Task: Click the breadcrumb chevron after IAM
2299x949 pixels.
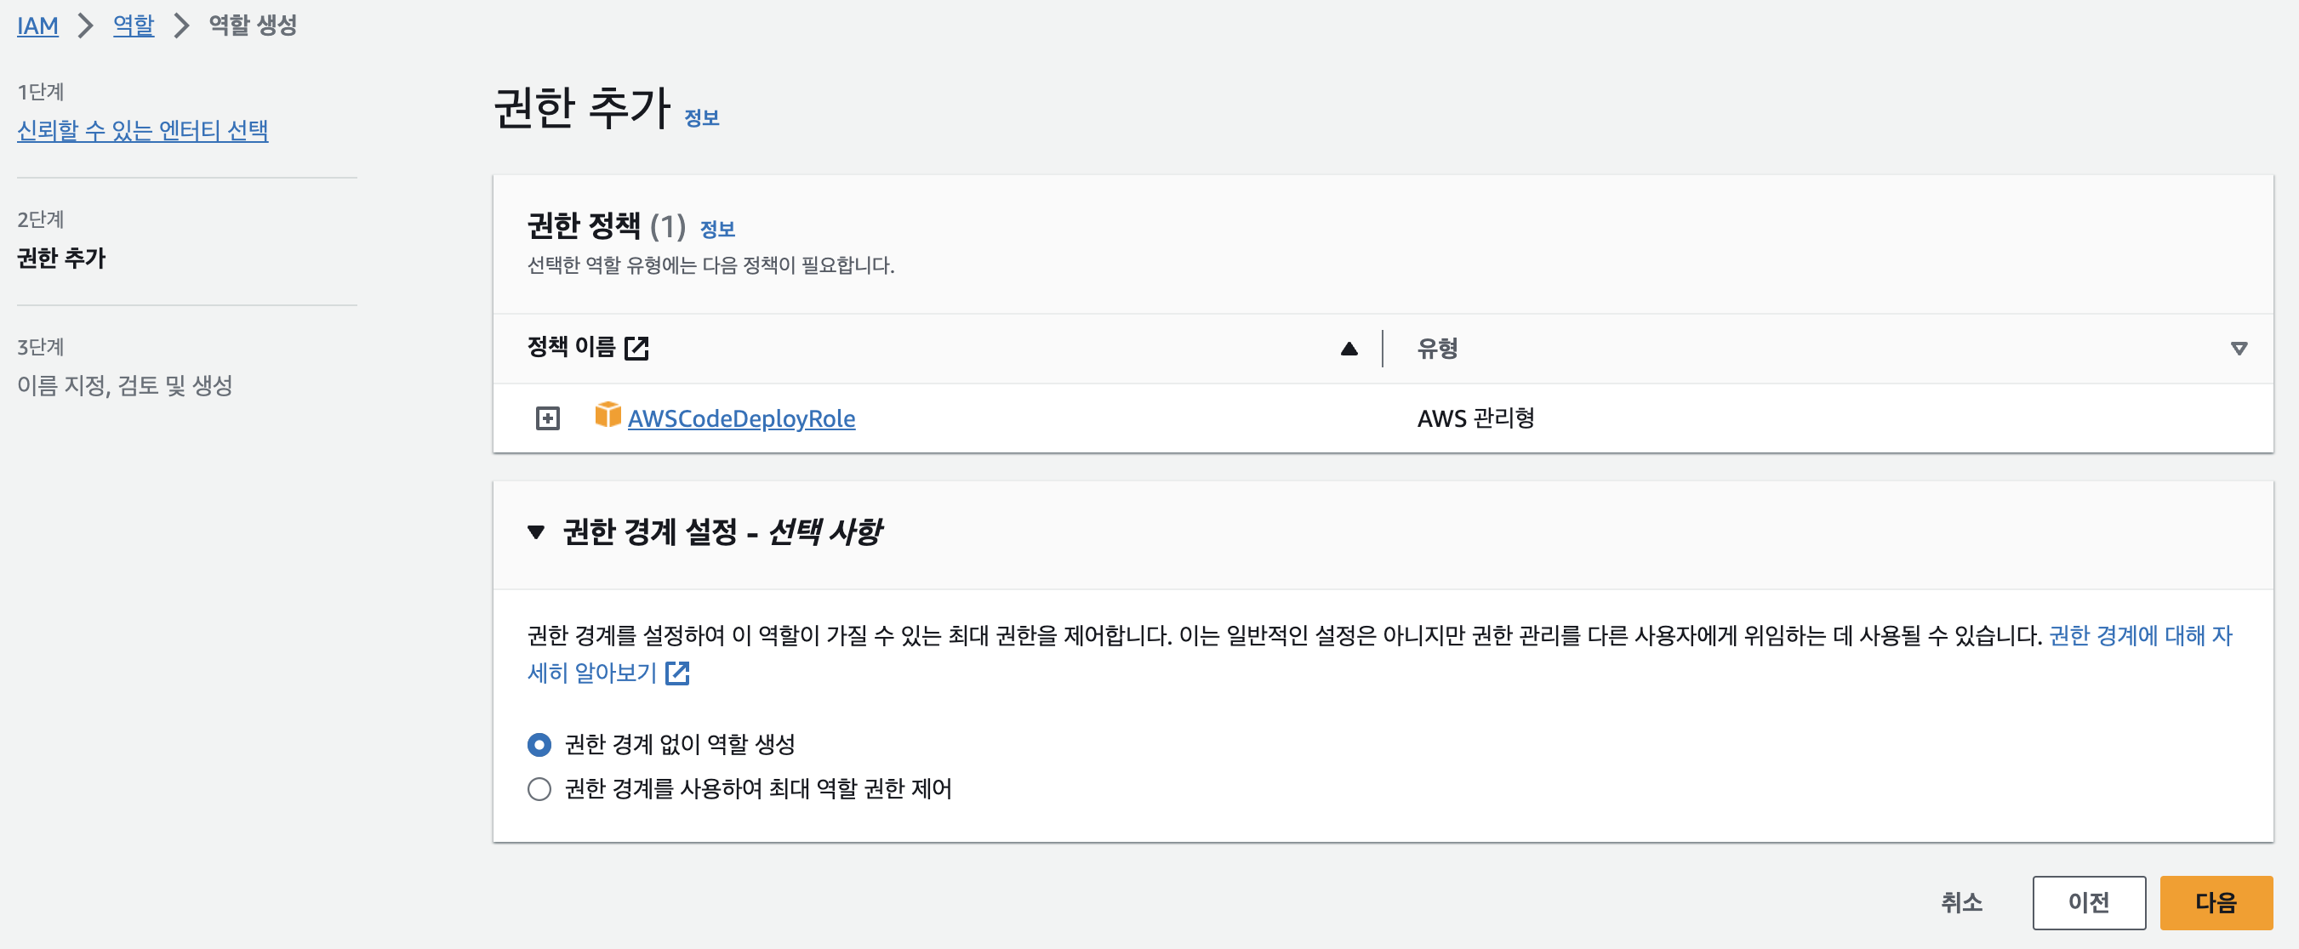Action: (86, 26)
